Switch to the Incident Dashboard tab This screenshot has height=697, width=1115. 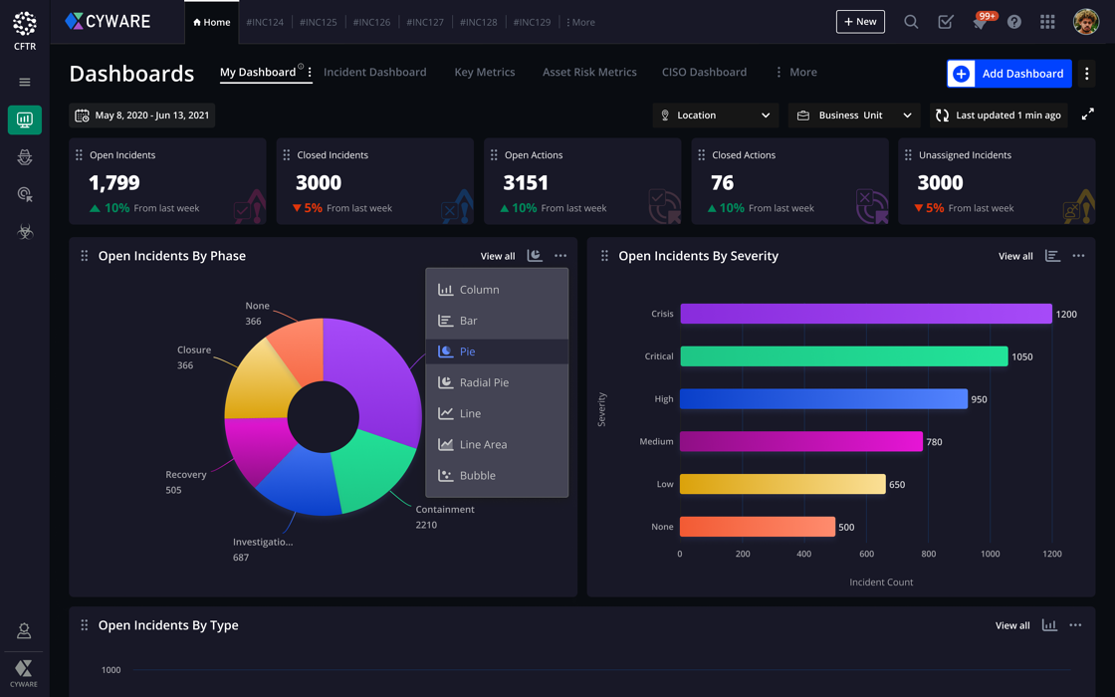tap(374, 73)
